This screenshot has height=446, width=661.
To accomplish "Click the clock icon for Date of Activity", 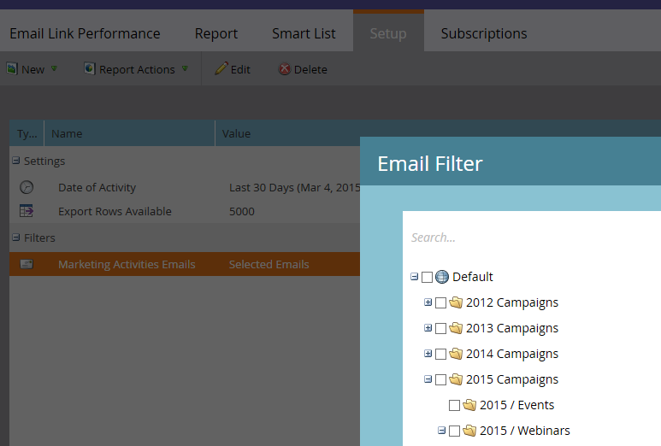I will tap(27, 187).
